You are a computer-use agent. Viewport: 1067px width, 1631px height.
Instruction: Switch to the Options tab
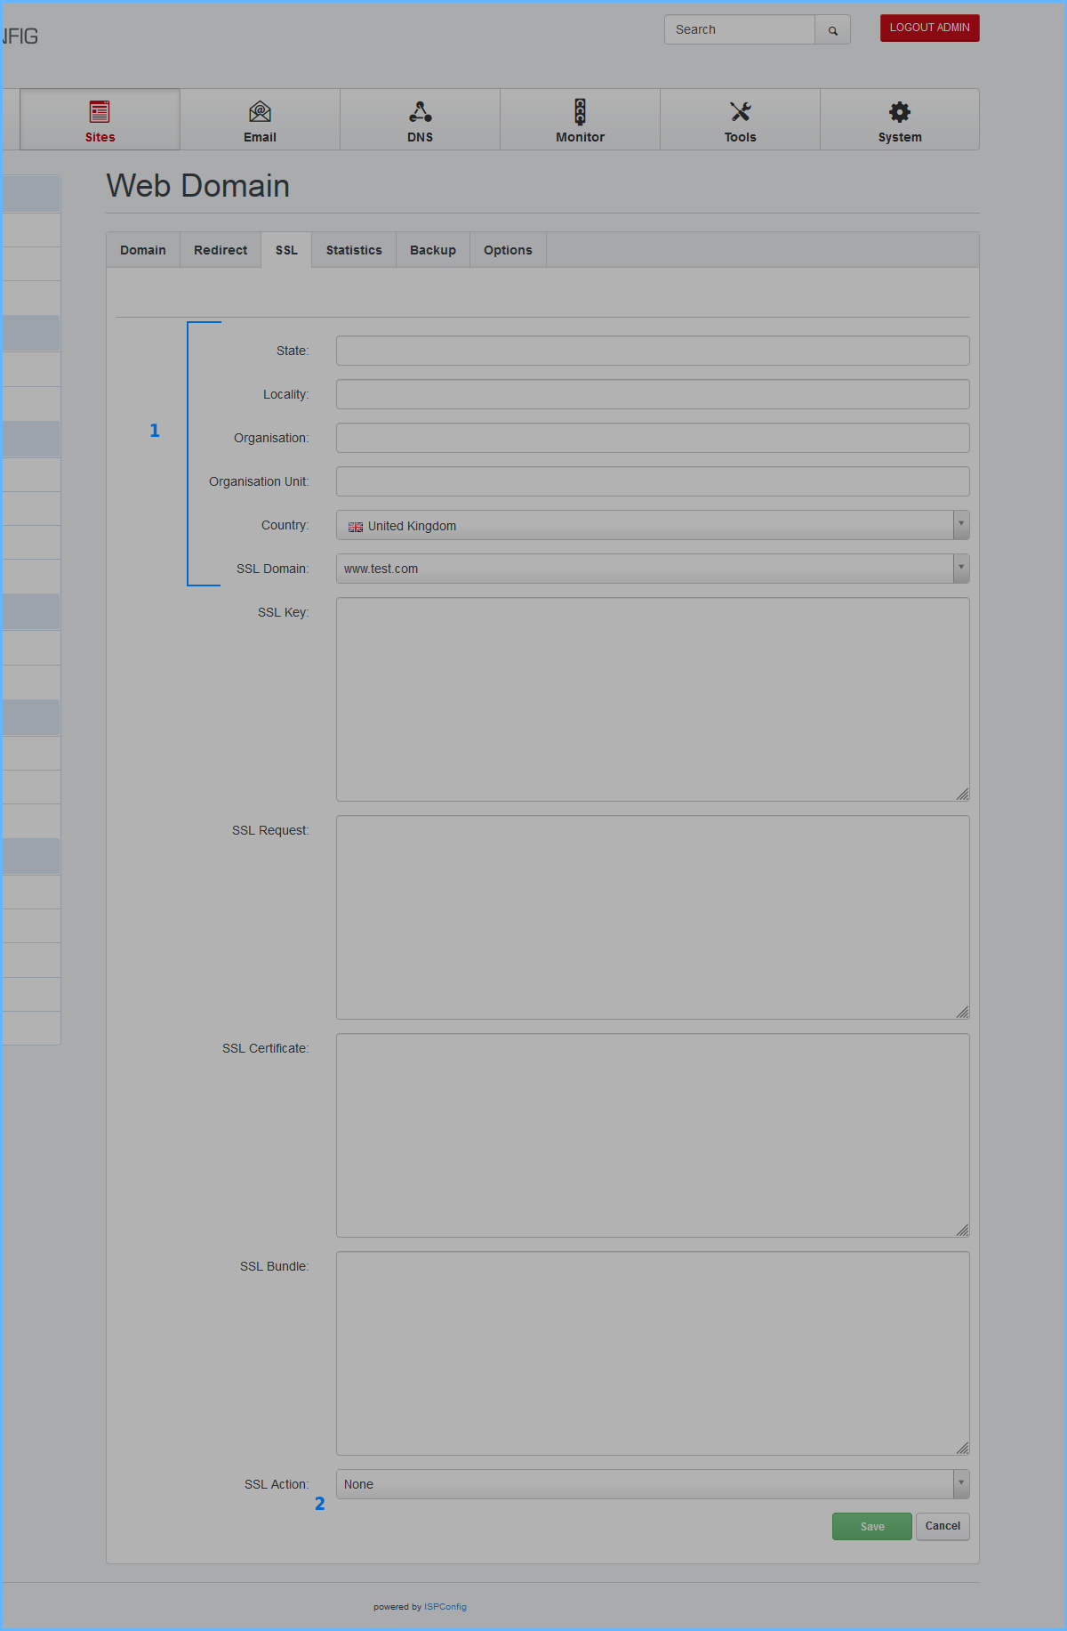click(508, 250)
